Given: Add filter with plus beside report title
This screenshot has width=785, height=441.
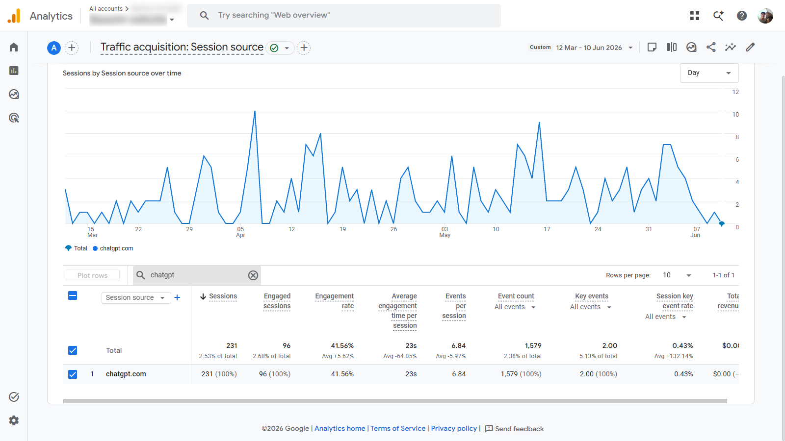Looking at the screenshot, I should [304, 48].
